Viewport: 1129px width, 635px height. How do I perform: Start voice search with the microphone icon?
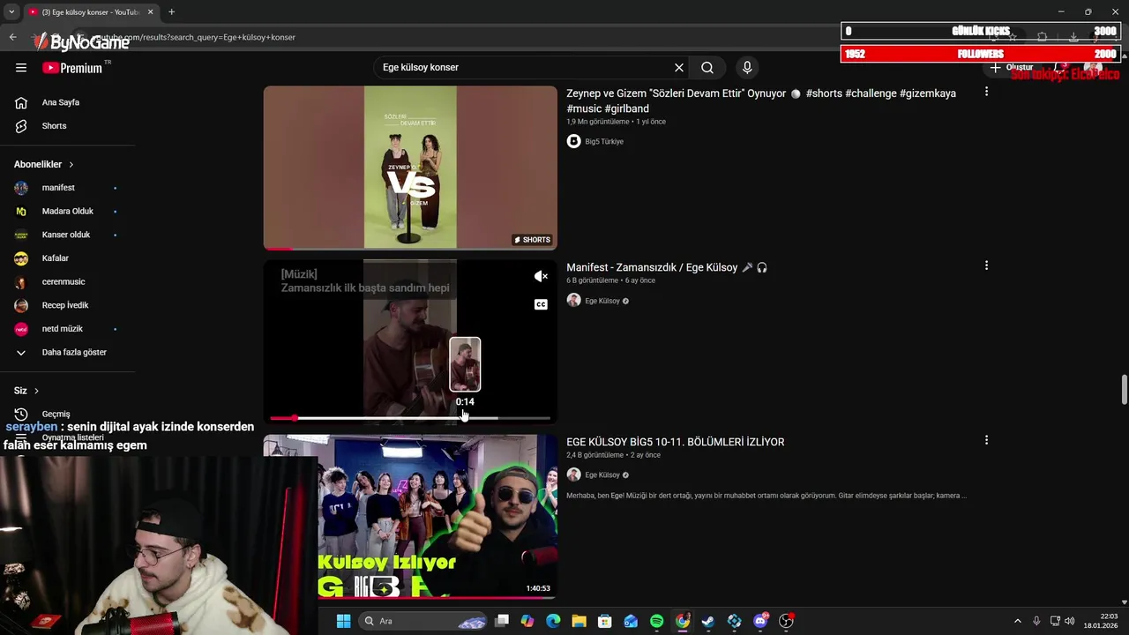(747, 68)
